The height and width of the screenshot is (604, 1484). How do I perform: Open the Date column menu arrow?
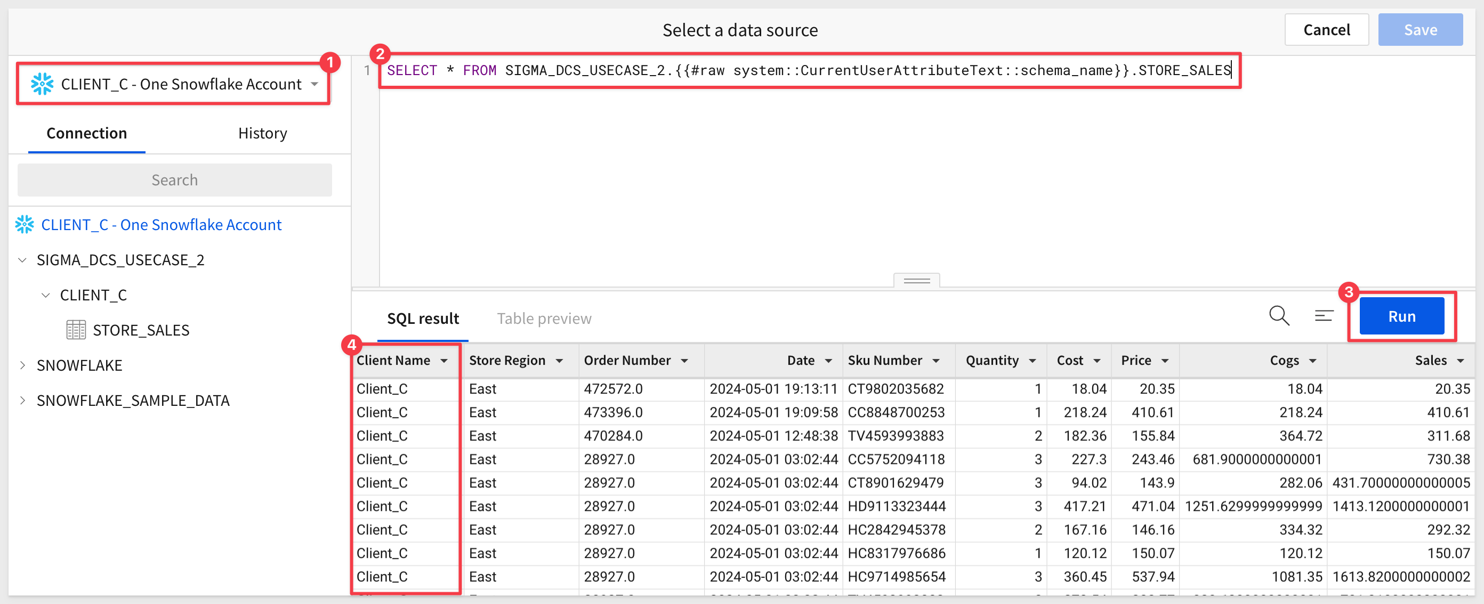828,361
